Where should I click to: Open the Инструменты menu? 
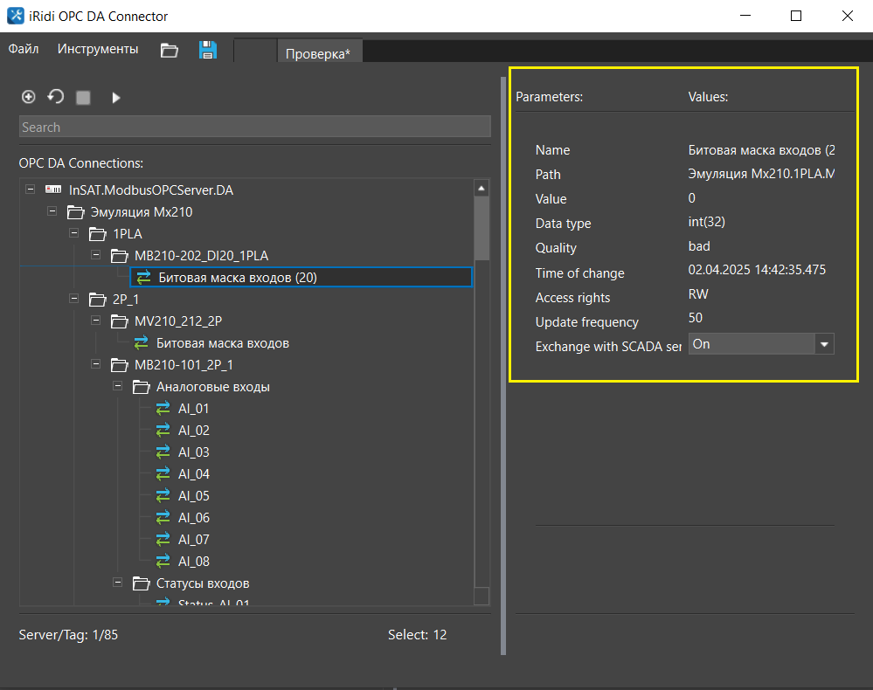pyautogui.click(x=98, y=50)
